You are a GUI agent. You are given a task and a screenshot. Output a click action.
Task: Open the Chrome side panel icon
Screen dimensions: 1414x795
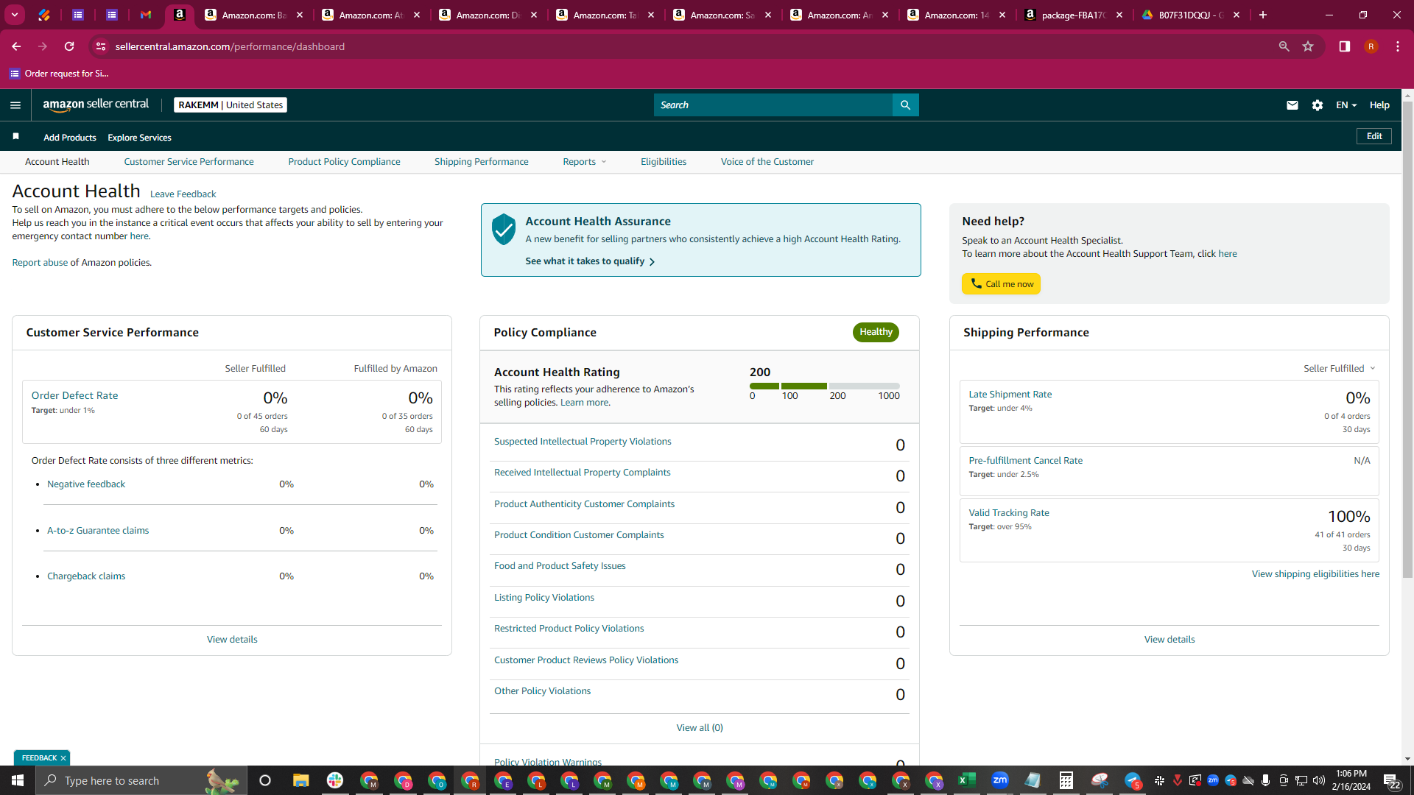coord(1344,46)
